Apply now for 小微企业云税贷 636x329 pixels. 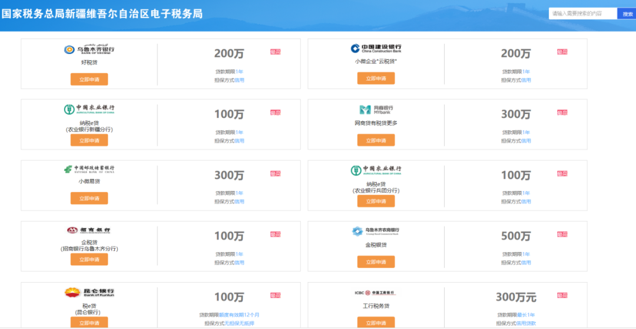[x=376, y=78]
